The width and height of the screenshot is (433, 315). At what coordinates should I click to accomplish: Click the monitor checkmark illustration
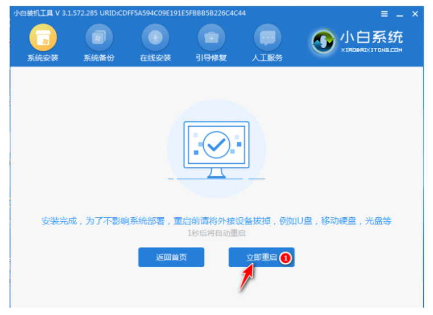click(x=216, y=150)
